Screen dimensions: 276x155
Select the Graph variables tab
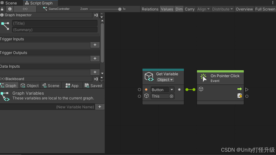pyautogui.click(x=9, y=85)
